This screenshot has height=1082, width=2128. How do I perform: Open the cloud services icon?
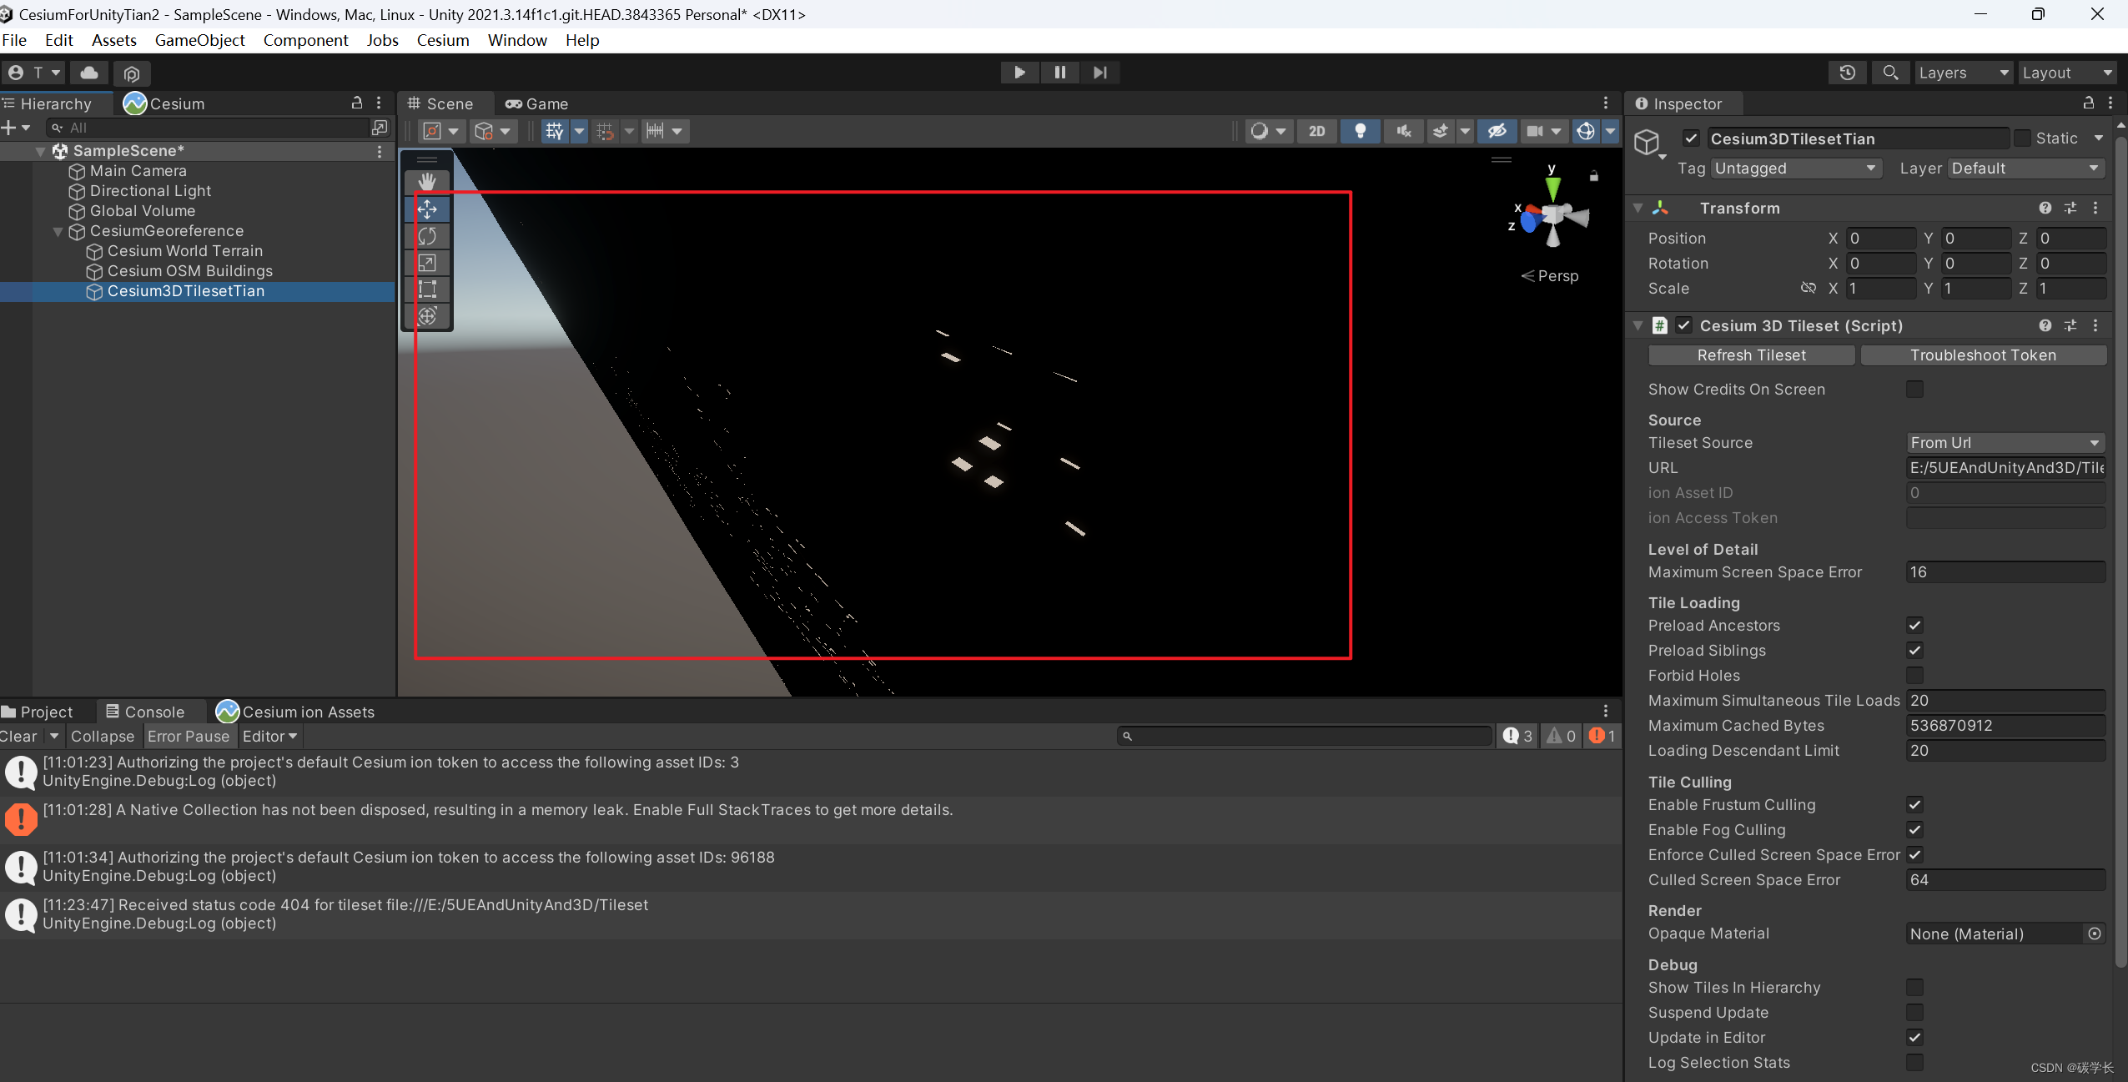click(89, 73)
